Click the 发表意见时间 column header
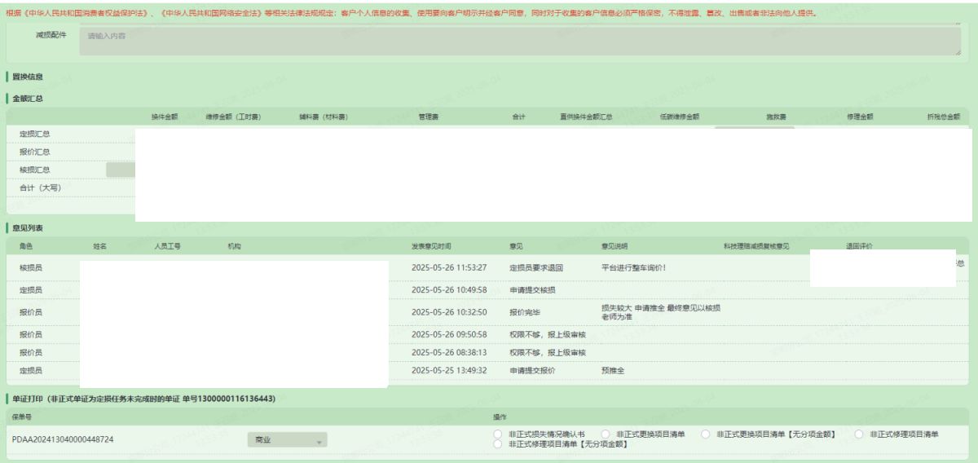The height and width of the screenshot is (463, 978). pyautogui.click(x=431, y=245)
